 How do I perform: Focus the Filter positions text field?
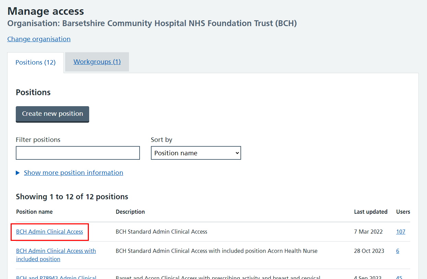click(78, 153)
